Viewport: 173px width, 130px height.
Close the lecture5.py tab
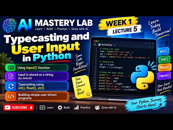[x=115, y=45]
